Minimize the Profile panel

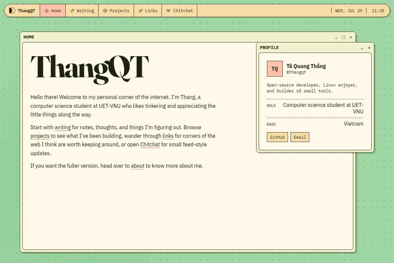coord(362,48)
